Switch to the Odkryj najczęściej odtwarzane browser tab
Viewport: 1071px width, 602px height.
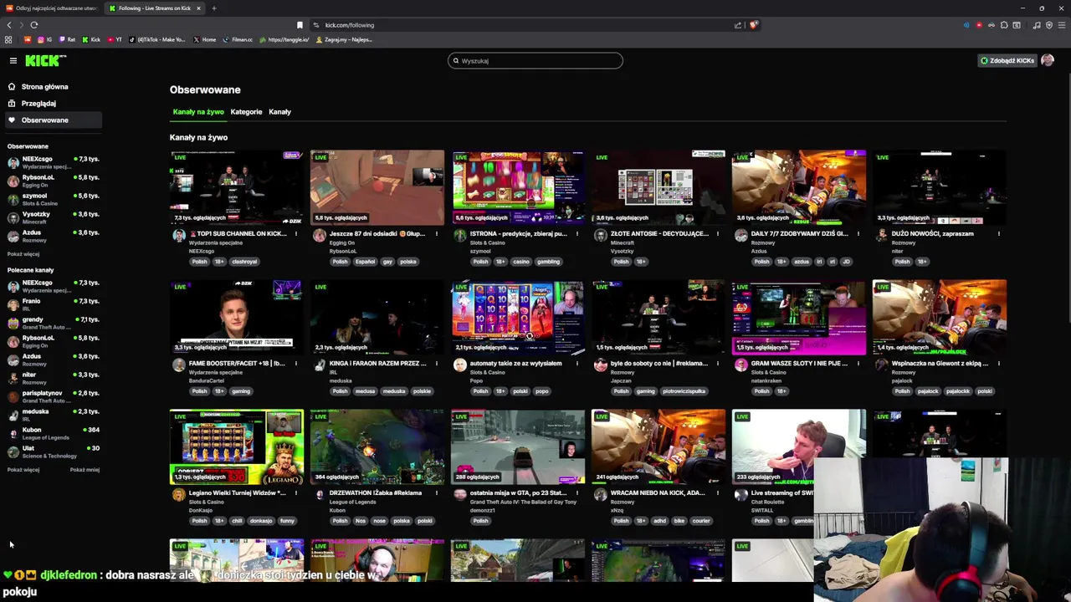(52, 8)
